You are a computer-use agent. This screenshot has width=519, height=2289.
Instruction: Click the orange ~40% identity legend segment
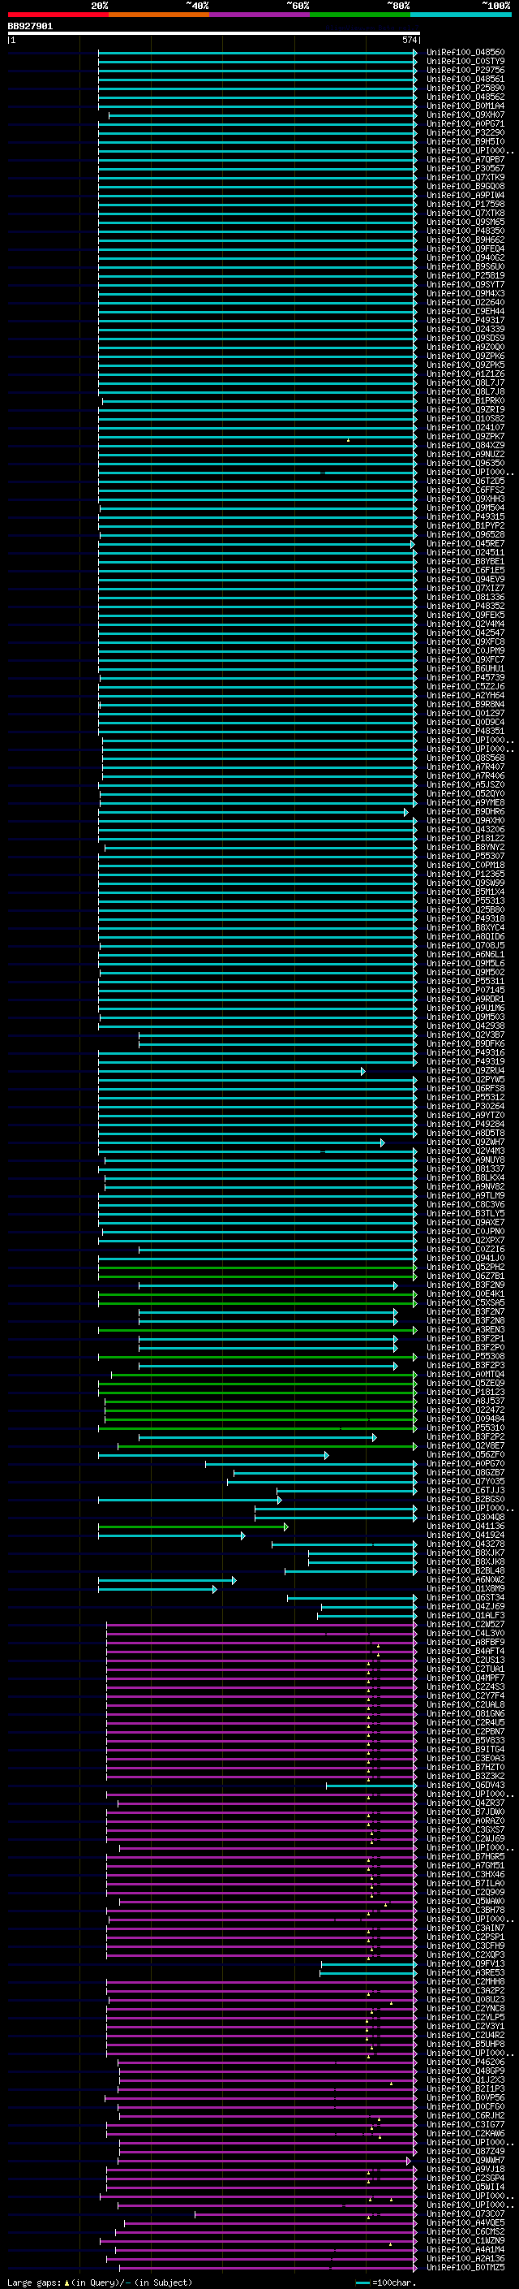(x=160, y=15)
